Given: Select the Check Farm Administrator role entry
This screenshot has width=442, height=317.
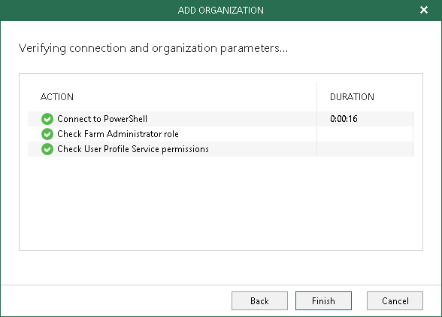Looking at the screenshot, I should [x=118, y=134].
